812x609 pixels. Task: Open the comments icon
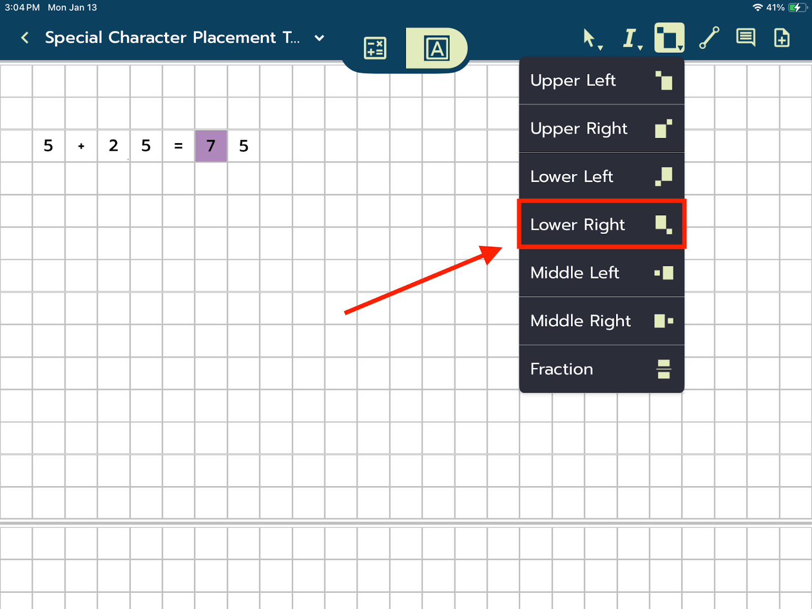click(x=746, y=38)
